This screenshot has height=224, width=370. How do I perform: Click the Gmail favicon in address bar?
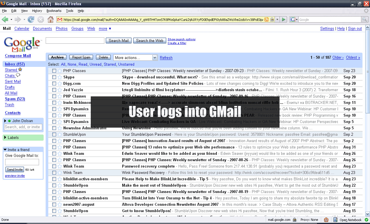click(60, 20)
